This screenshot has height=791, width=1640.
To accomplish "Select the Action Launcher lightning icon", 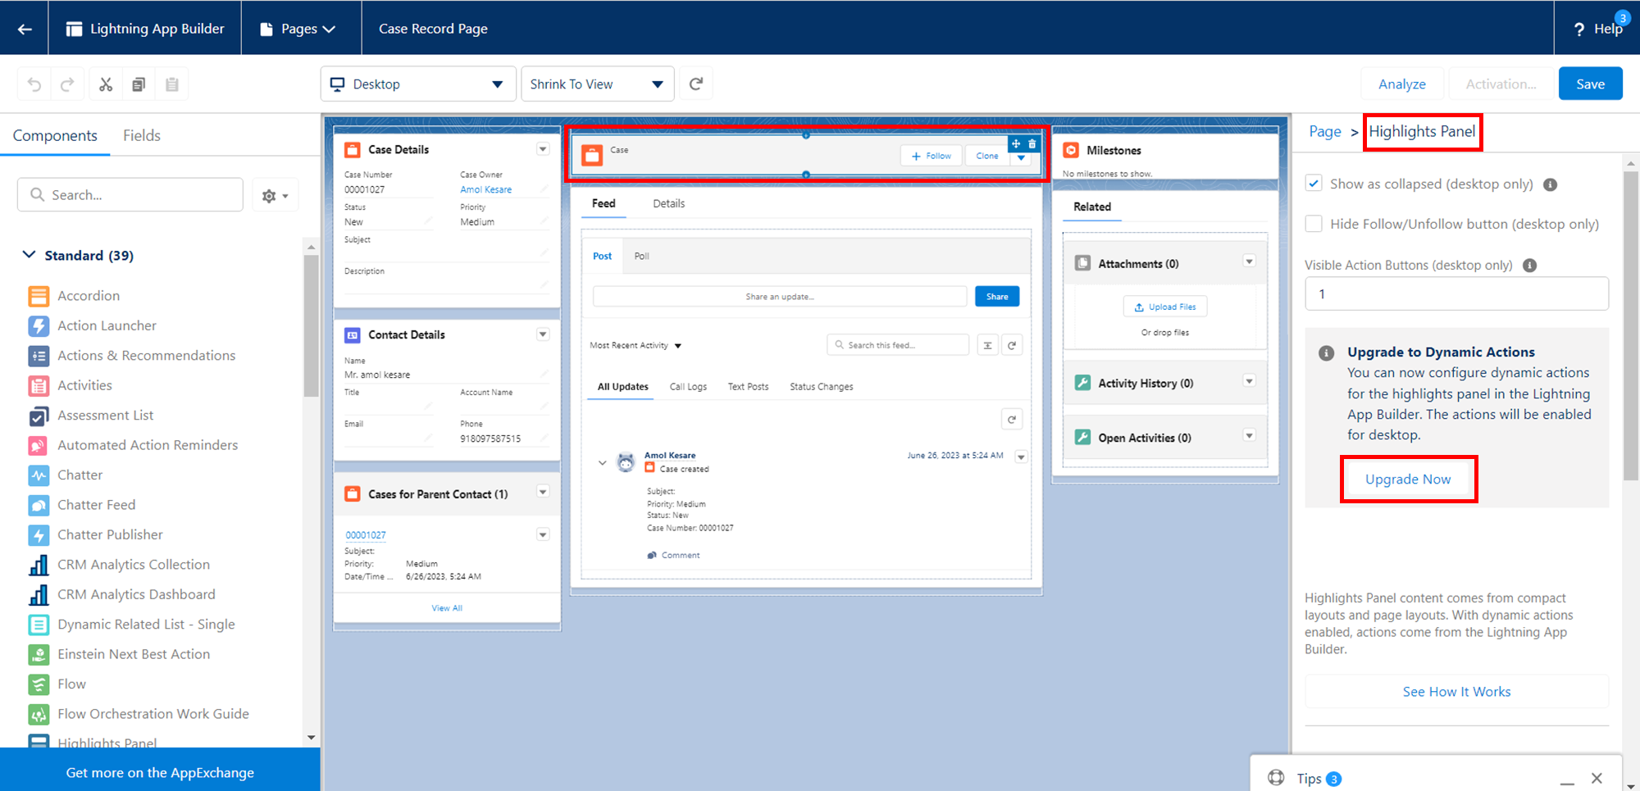I will tap(39, 325).
